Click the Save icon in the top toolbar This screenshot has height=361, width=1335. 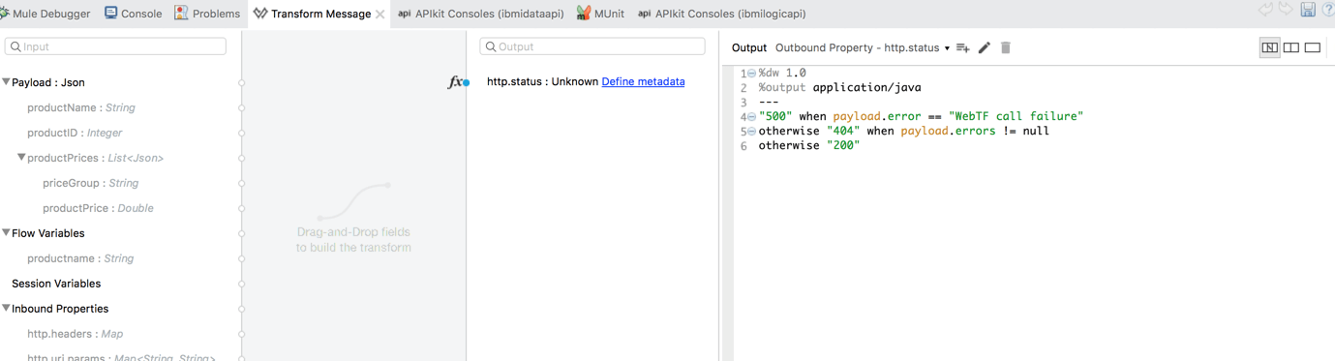1308,10
